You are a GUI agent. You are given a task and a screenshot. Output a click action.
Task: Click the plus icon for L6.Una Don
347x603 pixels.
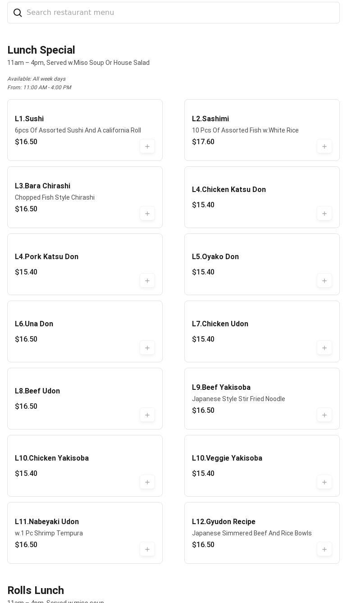pyautogui.click(x=147, y=348)
